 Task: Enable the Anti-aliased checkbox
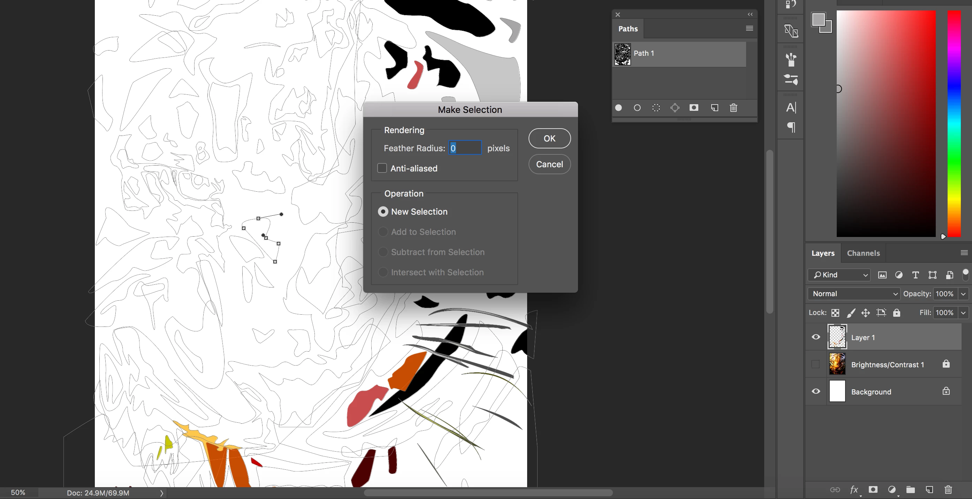(382, 168)
